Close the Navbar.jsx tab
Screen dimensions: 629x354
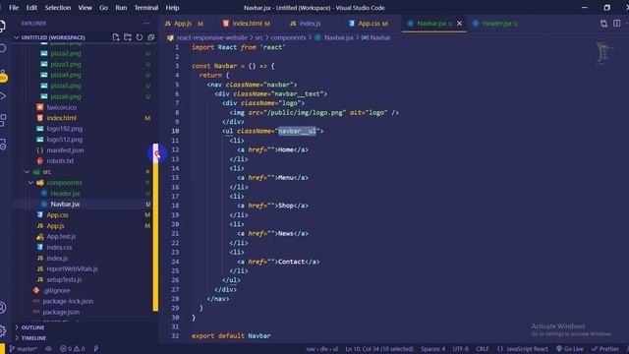pos(459,24)
